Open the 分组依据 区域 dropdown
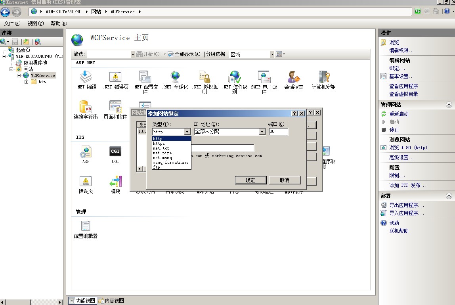The height and width of the screenshot is (305, 455). pos(272,54)
